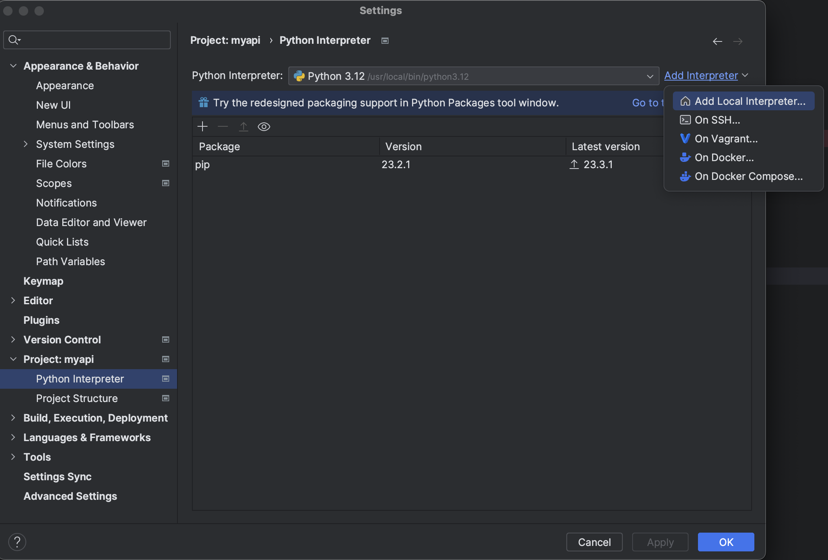Click the install package plus icon
828x560 pixels.
coord(202,126)
